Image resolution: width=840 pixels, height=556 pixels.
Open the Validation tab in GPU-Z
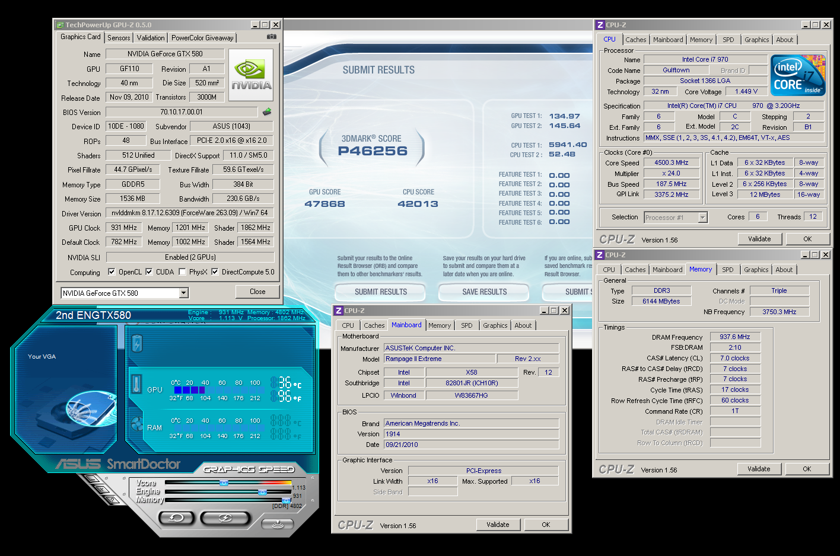coord(151,38)
